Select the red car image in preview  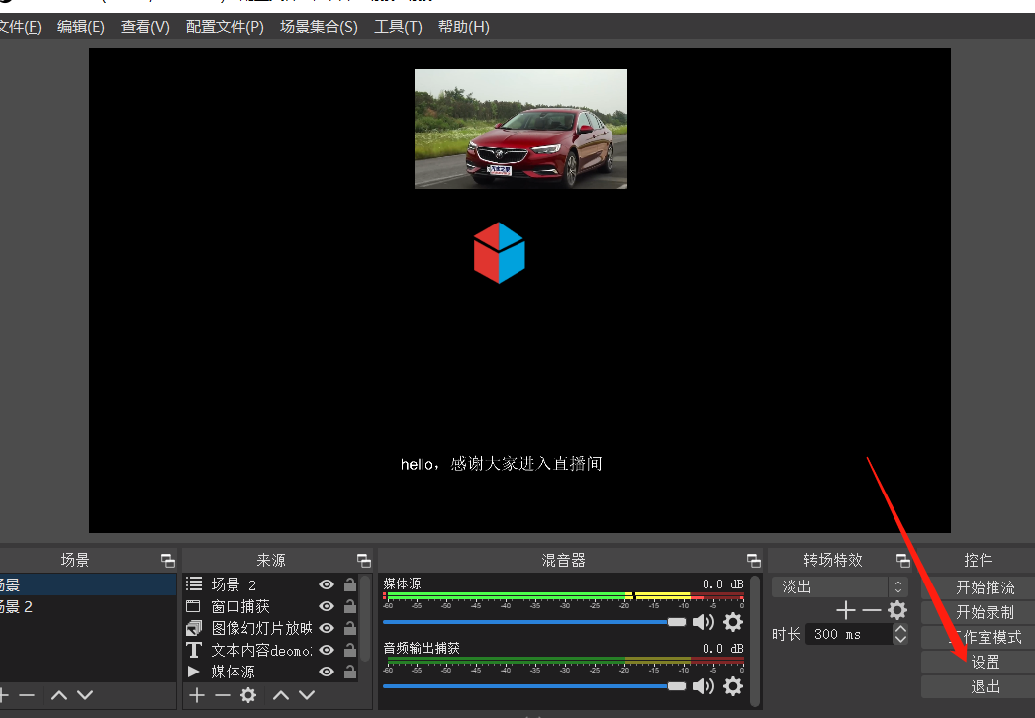click(x=520, y=129)
